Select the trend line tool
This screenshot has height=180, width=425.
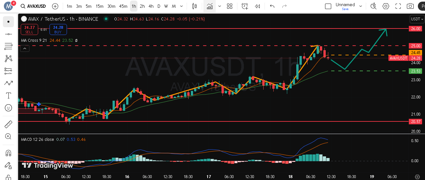8,34
